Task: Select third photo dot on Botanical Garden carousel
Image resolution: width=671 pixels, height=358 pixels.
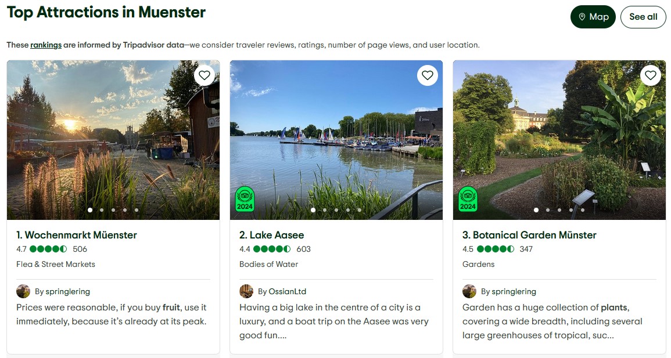Action: pyautogui.click(x=559, y=210)
